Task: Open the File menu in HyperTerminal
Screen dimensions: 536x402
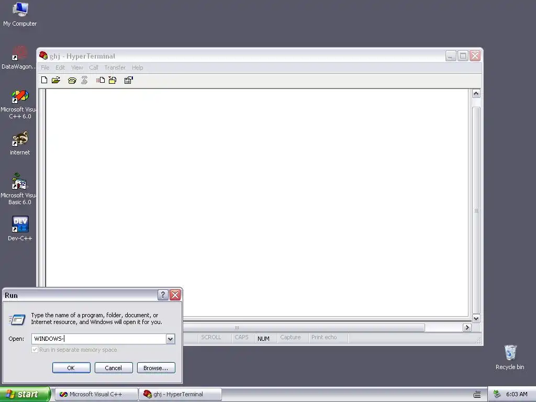Action: pos(45,68)
